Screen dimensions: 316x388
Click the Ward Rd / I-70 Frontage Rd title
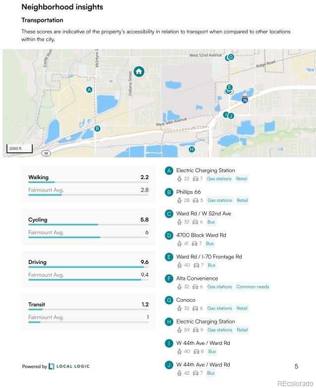pos(209,257)
